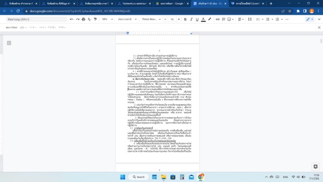Open a new browser tab

(x=271, y=4)
